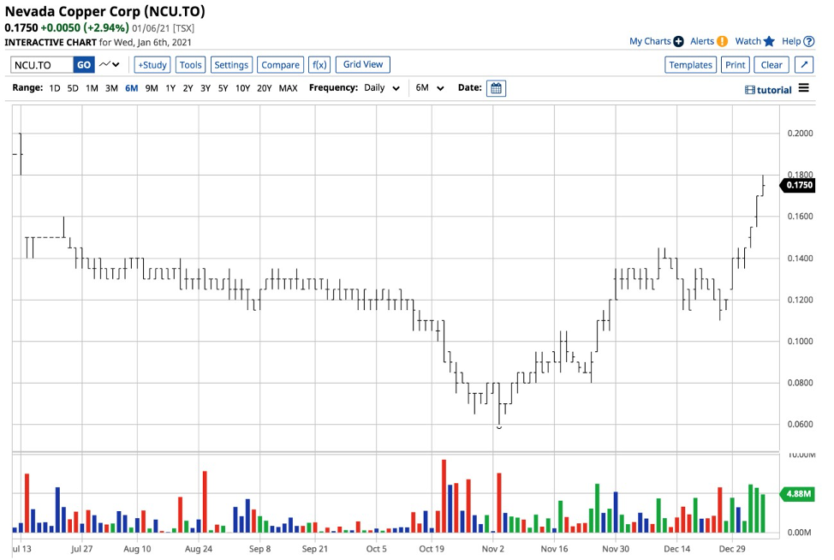
Task: Open the hamburger menu icon
Action: [x=804, y=87]
